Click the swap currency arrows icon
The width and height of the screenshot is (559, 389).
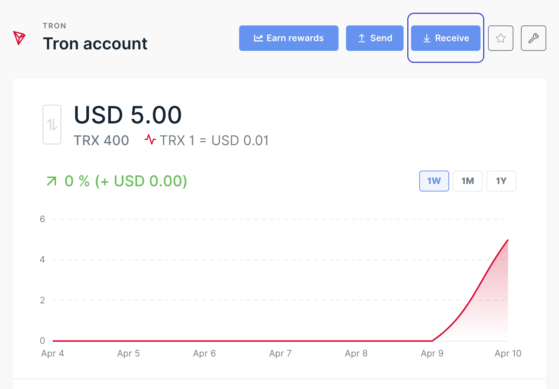[52, 125]
